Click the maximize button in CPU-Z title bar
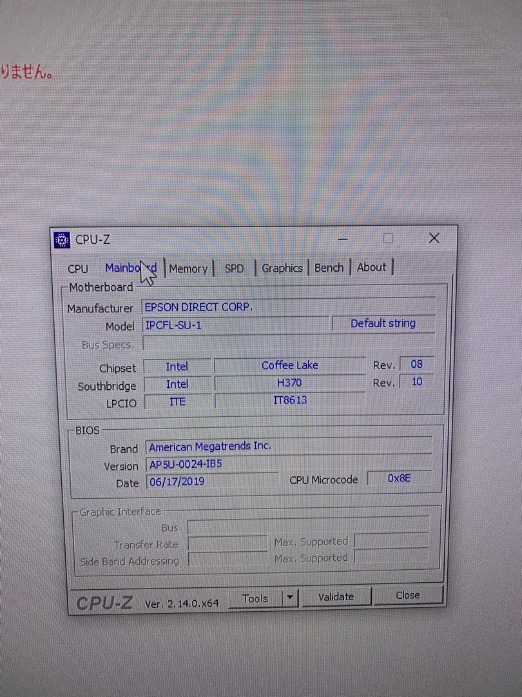The image size is (522, 697). [388, 238]
